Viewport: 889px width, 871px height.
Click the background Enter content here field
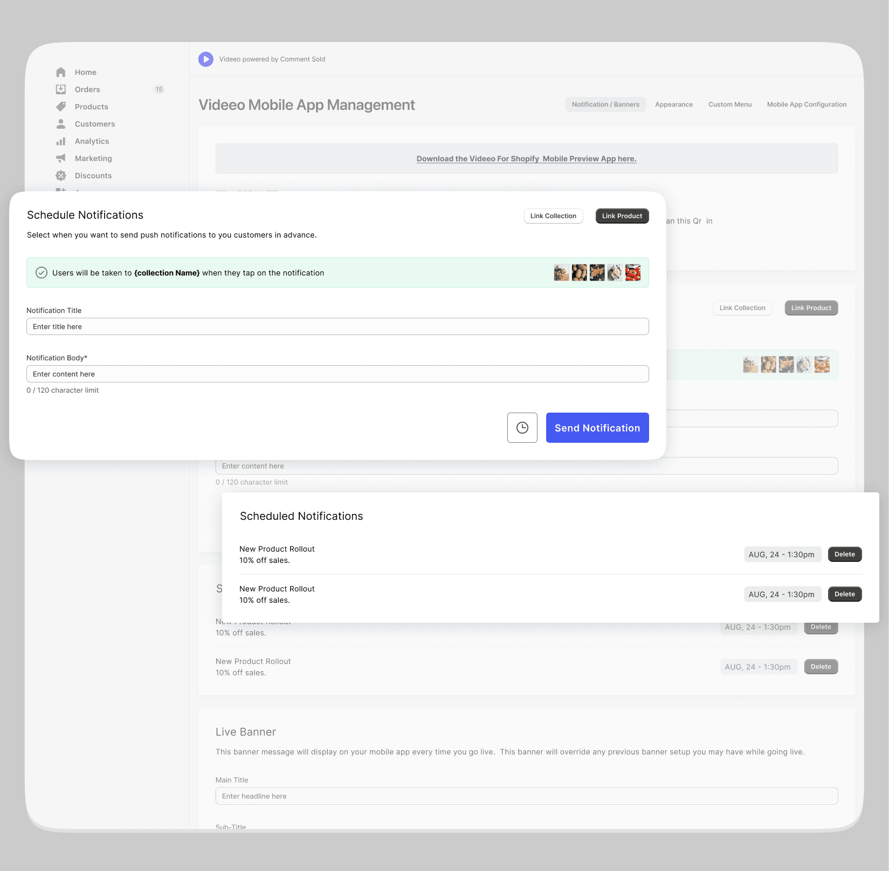point(527,466)
